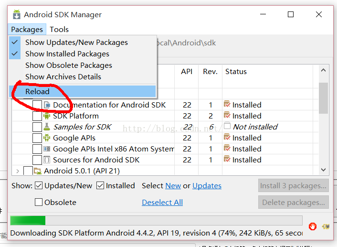Click Installed status icon for Intel x86 Atom row
This screenshot has height=247, width=337.
pos(227,148)
